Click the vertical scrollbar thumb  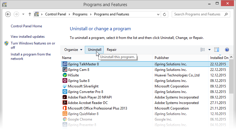(231, 76)
